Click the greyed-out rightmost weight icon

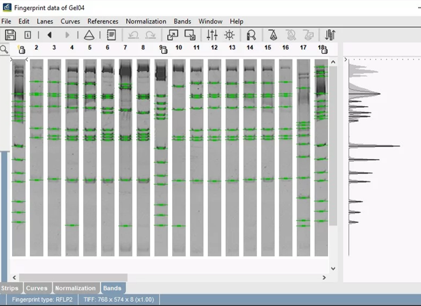coord(308,35)
